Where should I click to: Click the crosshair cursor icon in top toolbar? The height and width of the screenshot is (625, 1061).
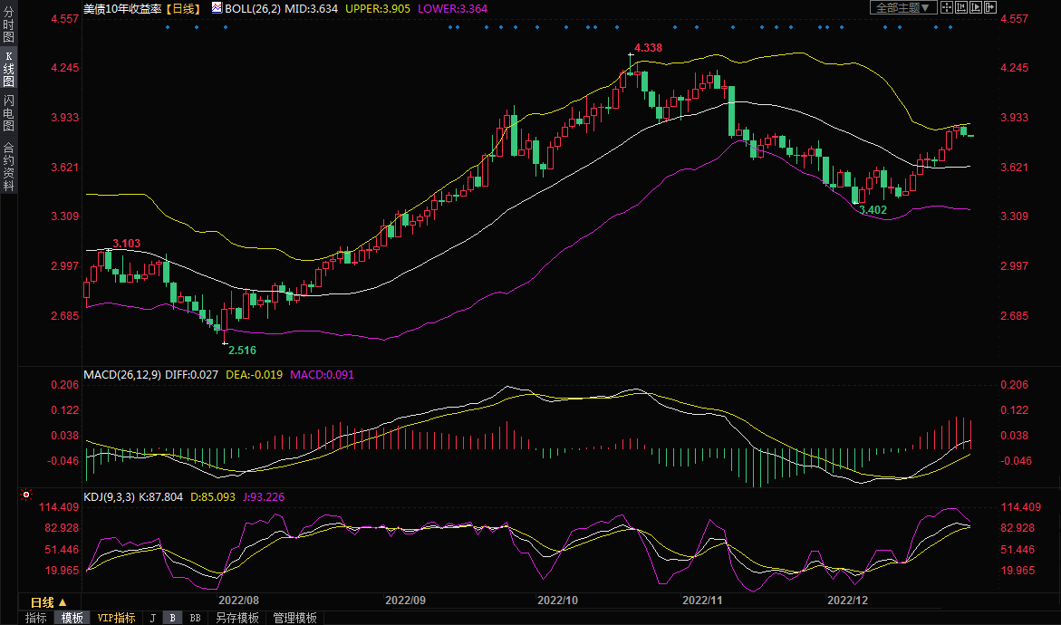947,7
